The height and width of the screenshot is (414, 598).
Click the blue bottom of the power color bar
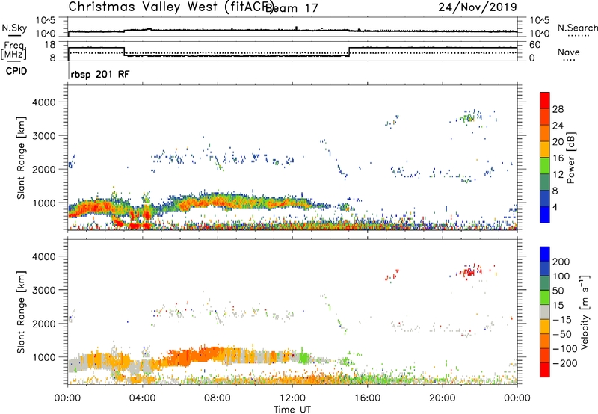pos(545,214)
